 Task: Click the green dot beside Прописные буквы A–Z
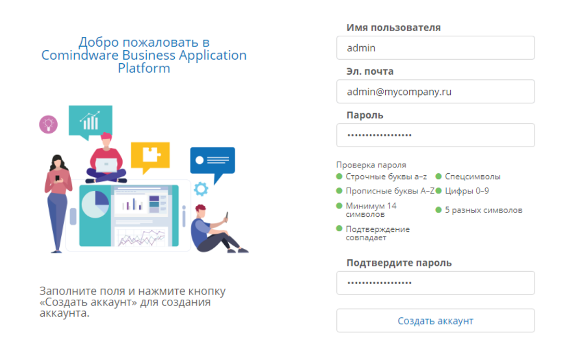click(x=339, y=191)
